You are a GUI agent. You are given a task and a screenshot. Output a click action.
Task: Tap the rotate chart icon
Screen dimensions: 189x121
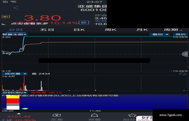pos(183,74)
